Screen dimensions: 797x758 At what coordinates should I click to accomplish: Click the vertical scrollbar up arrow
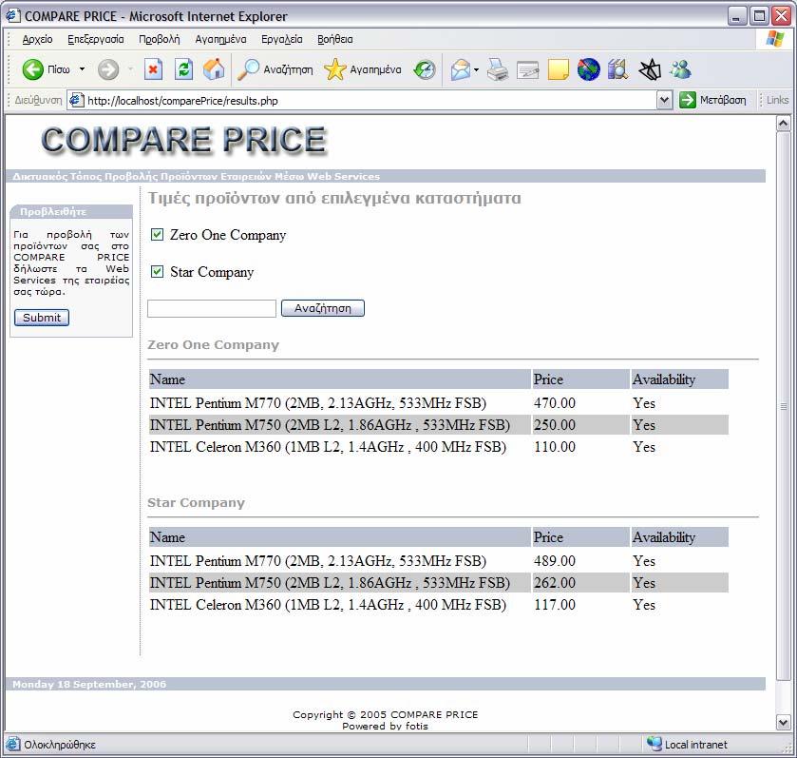tap(783, 124)
